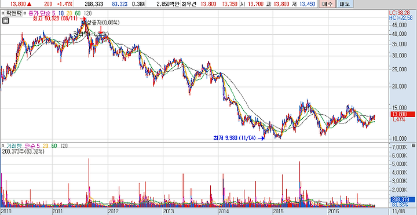417x215 pixels.
Task: Click the 거래량 indicator label
Action: 13,145
